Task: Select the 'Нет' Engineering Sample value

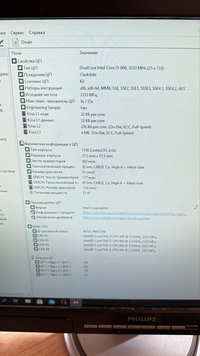Action: pyautogui.click(x=84, y=108)
